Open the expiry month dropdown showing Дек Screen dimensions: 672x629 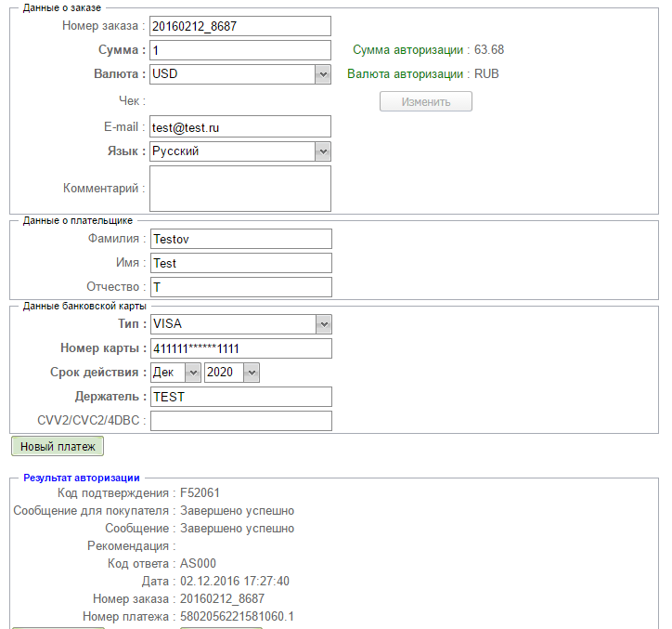(175, 373)
